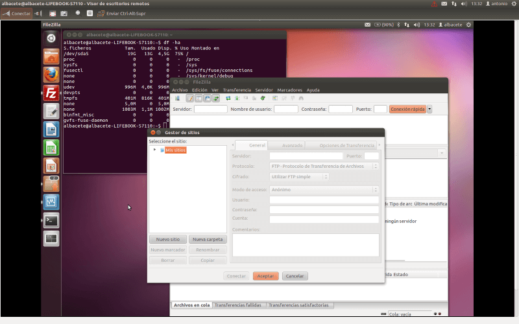The image size is (519, 324).
Task: Click Enviar Ctrl-Alt-Supr in the viewer toolbar
Action: 121,14
